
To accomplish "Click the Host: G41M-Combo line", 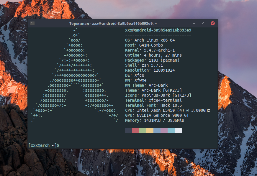I will point(144,45).
